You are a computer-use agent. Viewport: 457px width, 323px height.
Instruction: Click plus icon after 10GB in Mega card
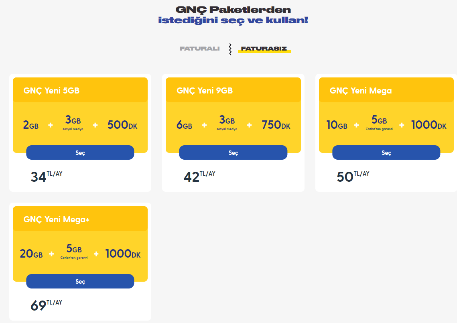point(356,125)
